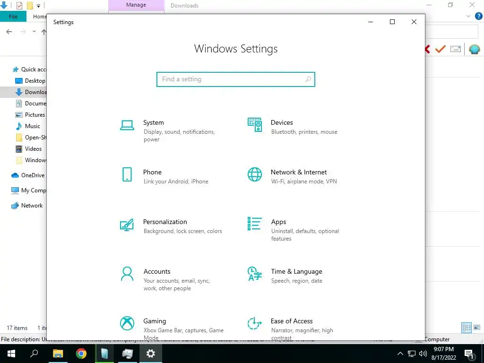484x363 pixels.
Task: Select Pictures in the Explorer sidebar
Action: [x=30, y=115]
